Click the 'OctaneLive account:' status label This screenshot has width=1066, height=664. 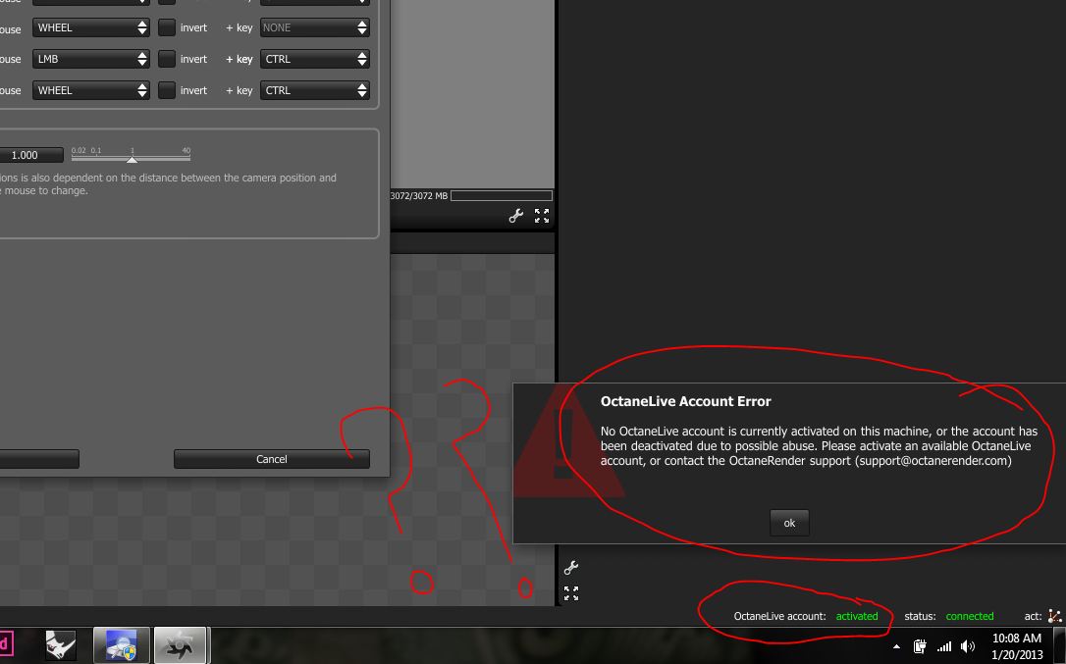779,616
